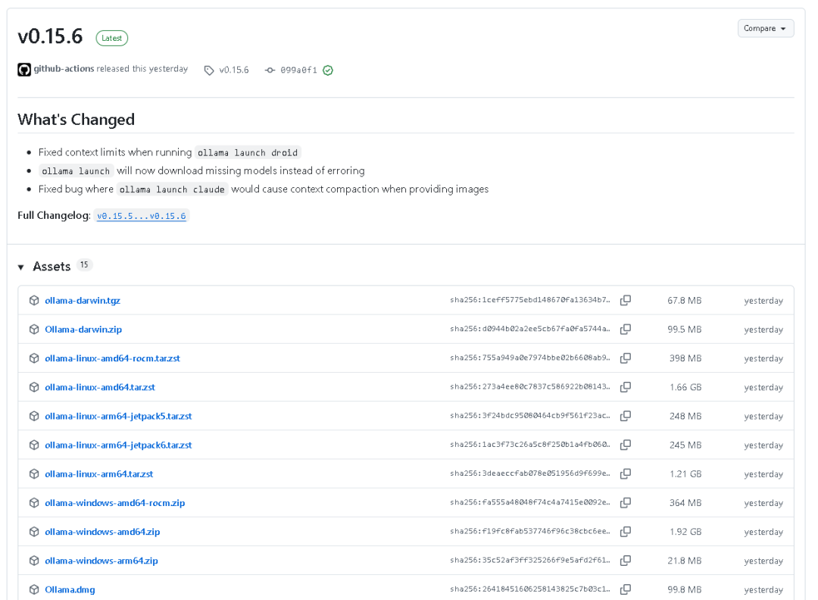The width and height of the screenshot is (818, 600).
Task: Download ollama-linux-arm64-jetpack6.tar.zst
Action: pyautogui.click(x=118, y=445)
